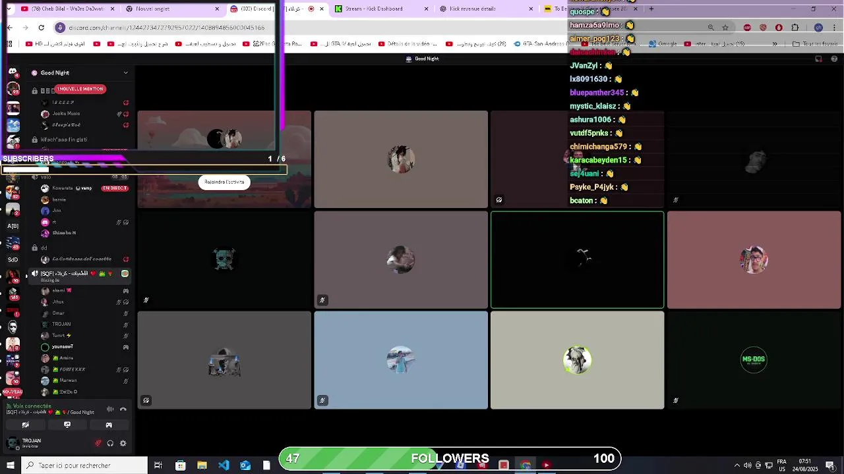The width and height of the screenshot is (844, 474).
Task: Open Windows Start menu
Action: click(x=10, y=465)
